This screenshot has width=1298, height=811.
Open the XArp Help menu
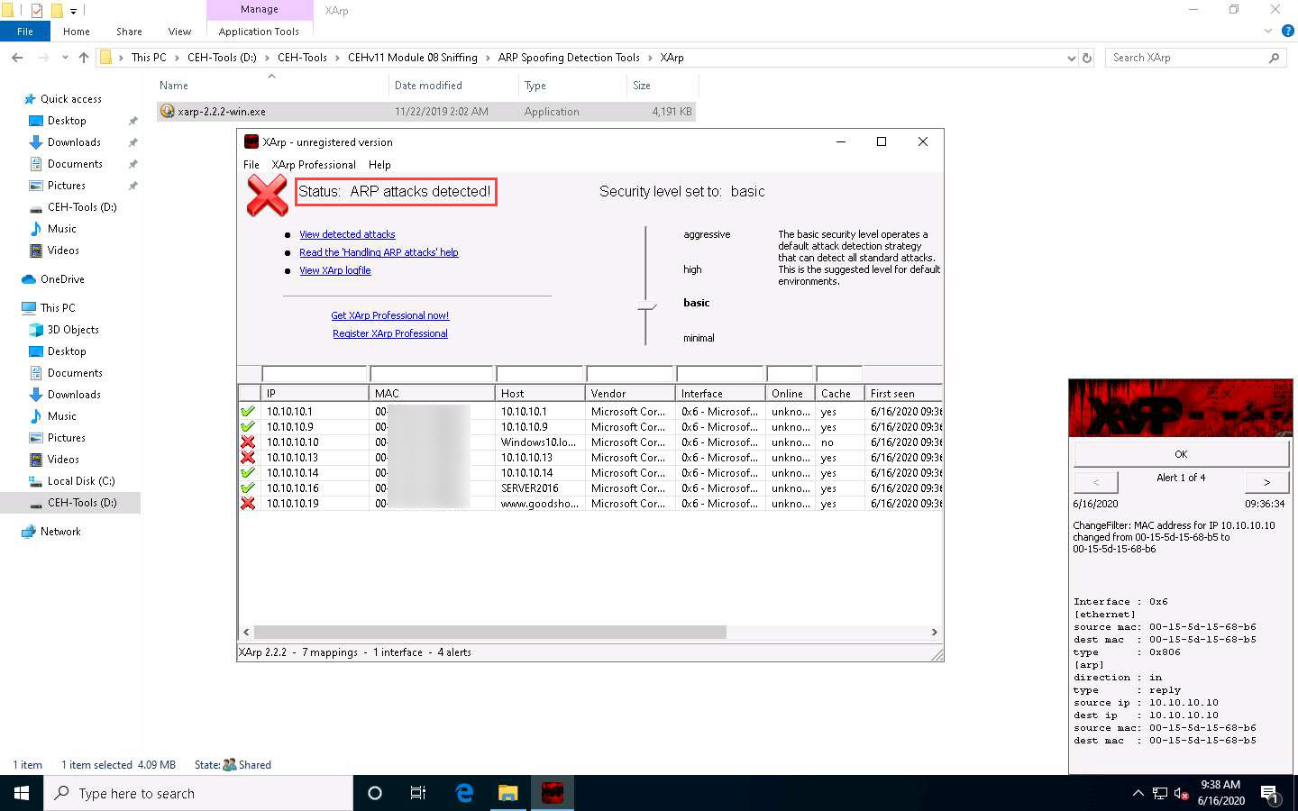tap(379, 165)
